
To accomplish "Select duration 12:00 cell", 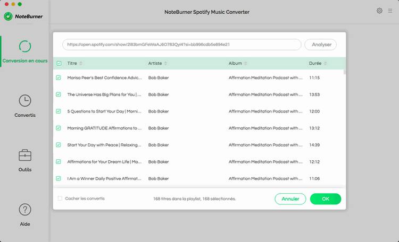I will coord(314,111).
